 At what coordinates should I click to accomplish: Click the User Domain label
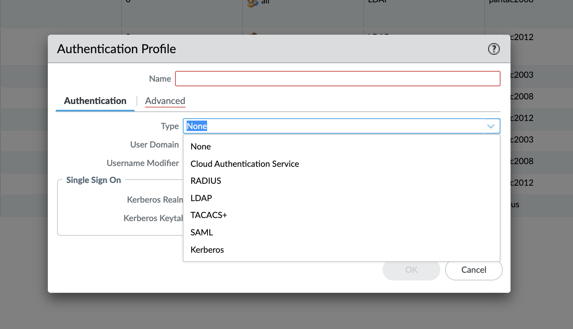tap(154, 145)
